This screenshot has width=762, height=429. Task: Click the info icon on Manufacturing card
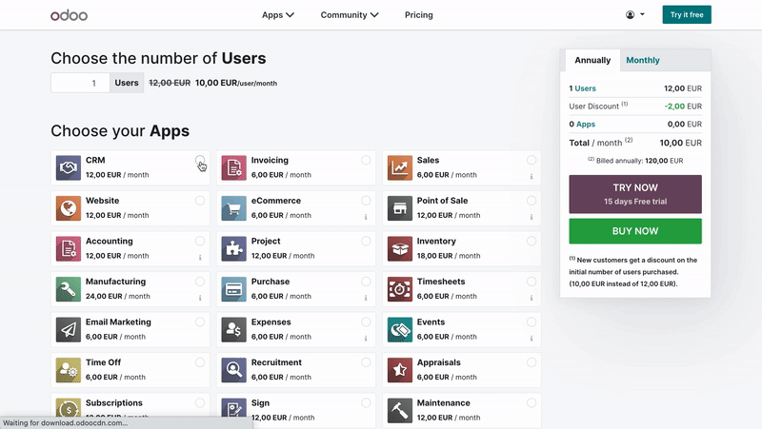pyautogui.click(x=200, y=298)
